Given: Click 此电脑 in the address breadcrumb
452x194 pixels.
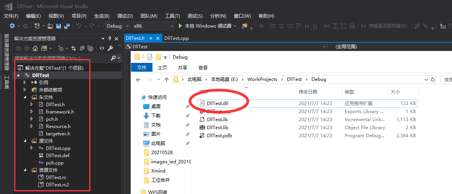Looking at the screenshot, I should (195, 79).
